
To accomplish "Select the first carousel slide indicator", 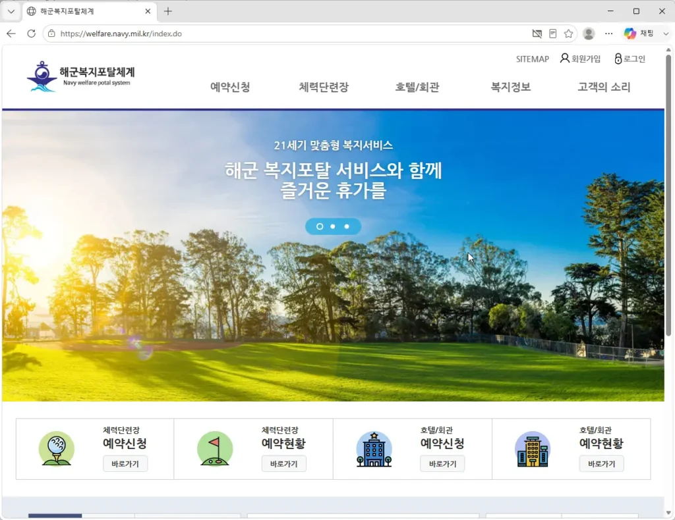I will pyautogui.click(x=320, y=226).
